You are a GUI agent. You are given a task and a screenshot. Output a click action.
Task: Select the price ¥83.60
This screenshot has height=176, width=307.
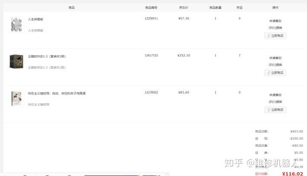(184, 92)
